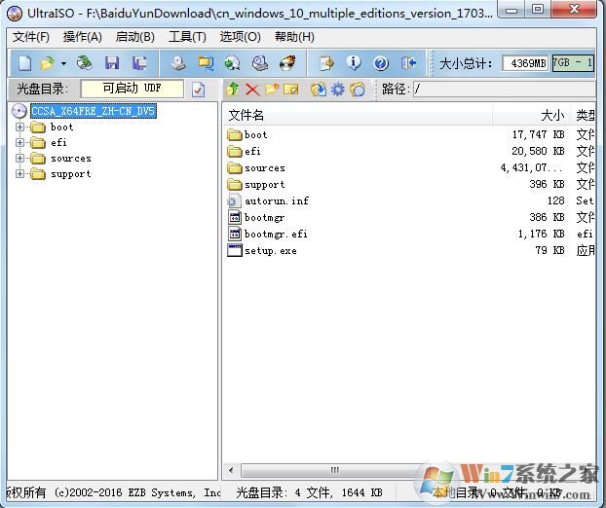Click the red X delete icon
This screenshot has height=508, width=606.
click(x=252, y=90)
